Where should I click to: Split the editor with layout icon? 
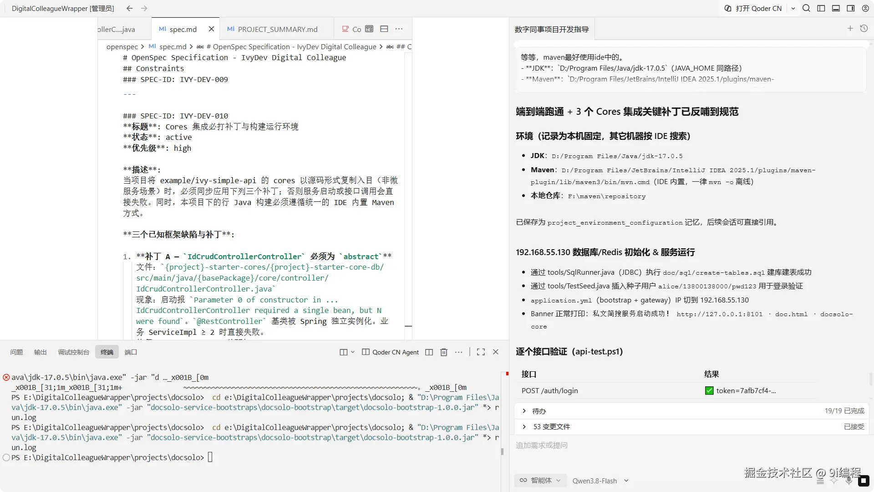click(384, 29)
